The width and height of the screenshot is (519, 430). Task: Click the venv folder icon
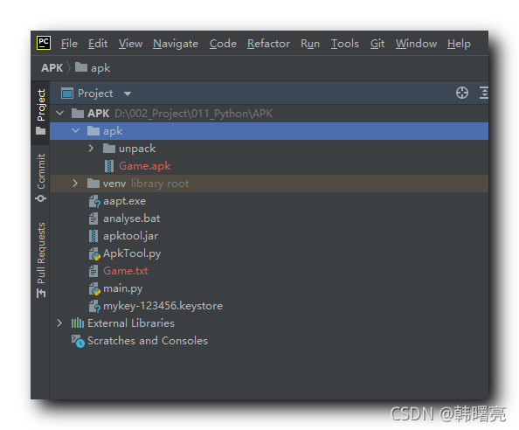[x=93, y=184]
